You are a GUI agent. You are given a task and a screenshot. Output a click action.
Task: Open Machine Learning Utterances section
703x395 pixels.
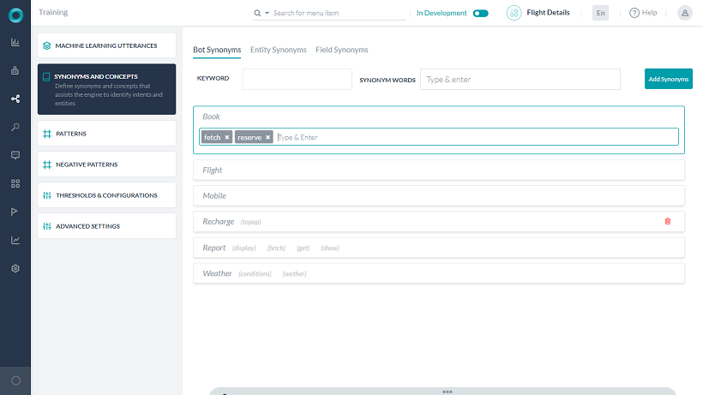[x=106, y=45]
